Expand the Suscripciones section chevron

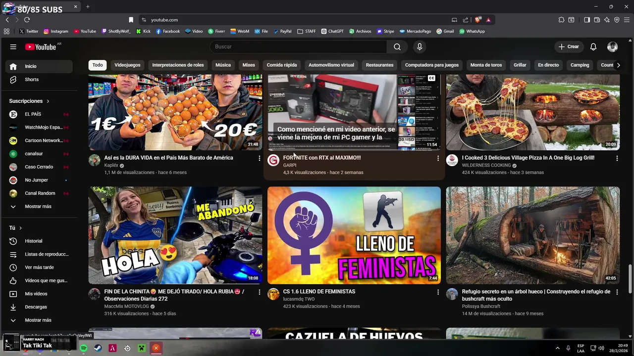click(x=48, y=101)
